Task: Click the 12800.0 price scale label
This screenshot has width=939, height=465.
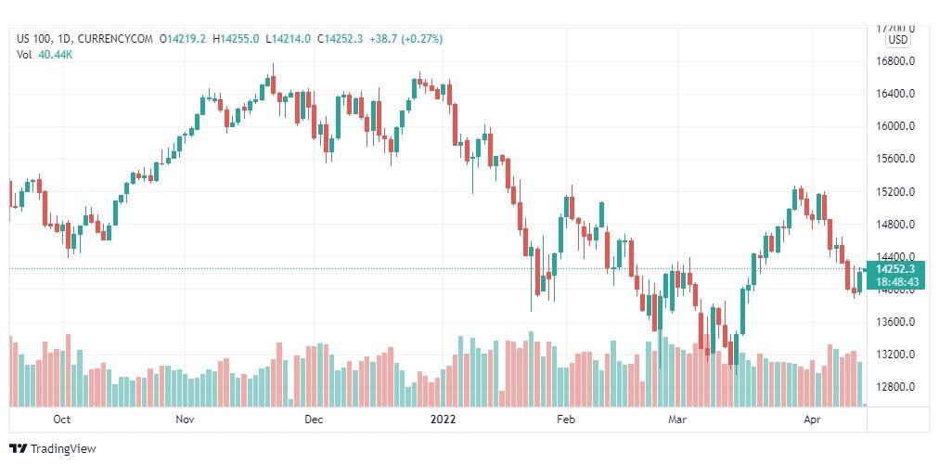Action: 894,387
